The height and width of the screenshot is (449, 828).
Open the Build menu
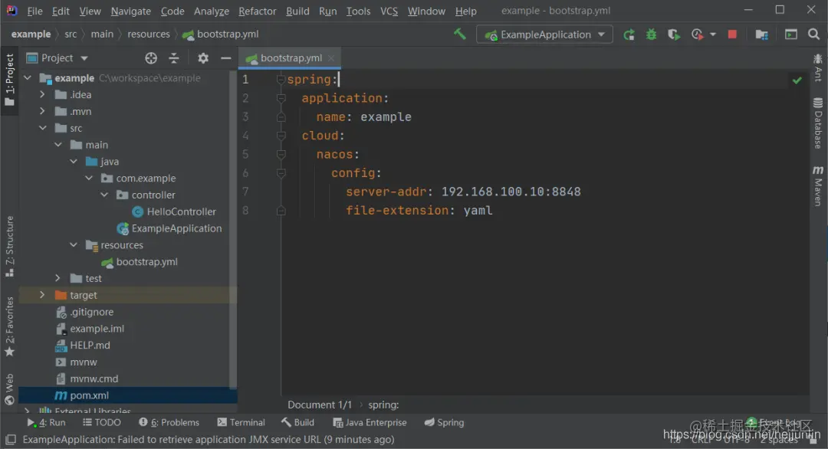click(x=297, y=11)
